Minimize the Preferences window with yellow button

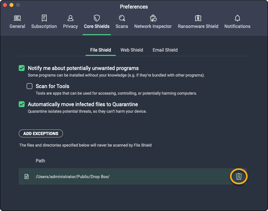coord(11,5)
